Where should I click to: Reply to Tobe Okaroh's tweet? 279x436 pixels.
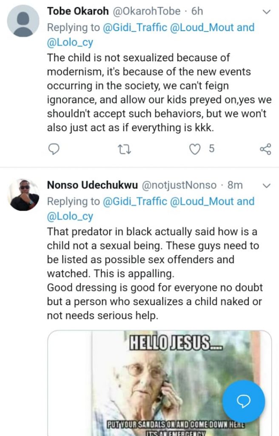(x=54, y=149)
